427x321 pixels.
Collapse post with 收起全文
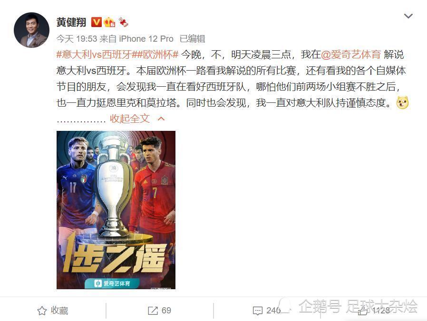click(x=130, y=119)
